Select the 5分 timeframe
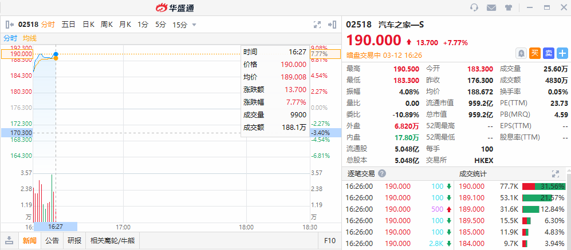Image resolution: width=571 pixels, height=250 pixels. pyautogui.click(x=160, y=25)
